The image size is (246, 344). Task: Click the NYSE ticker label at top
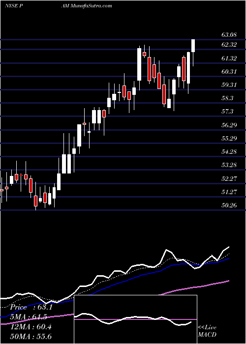[14, 5]
